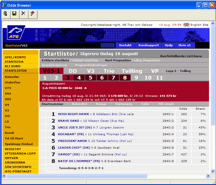This screenshot has width=216, height=185.
Task: Select V75 in the sidebar
Action: coord(8,88)
